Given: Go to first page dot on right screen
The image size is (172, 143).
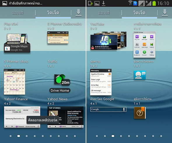Looking at the screenshot, I should click(x=97, y=136).
